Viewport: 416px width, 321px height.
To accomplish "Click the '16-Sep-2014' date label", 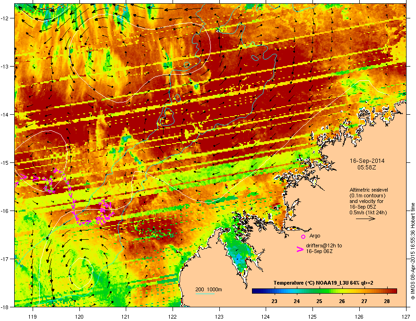I will click(x=367, y=161).
